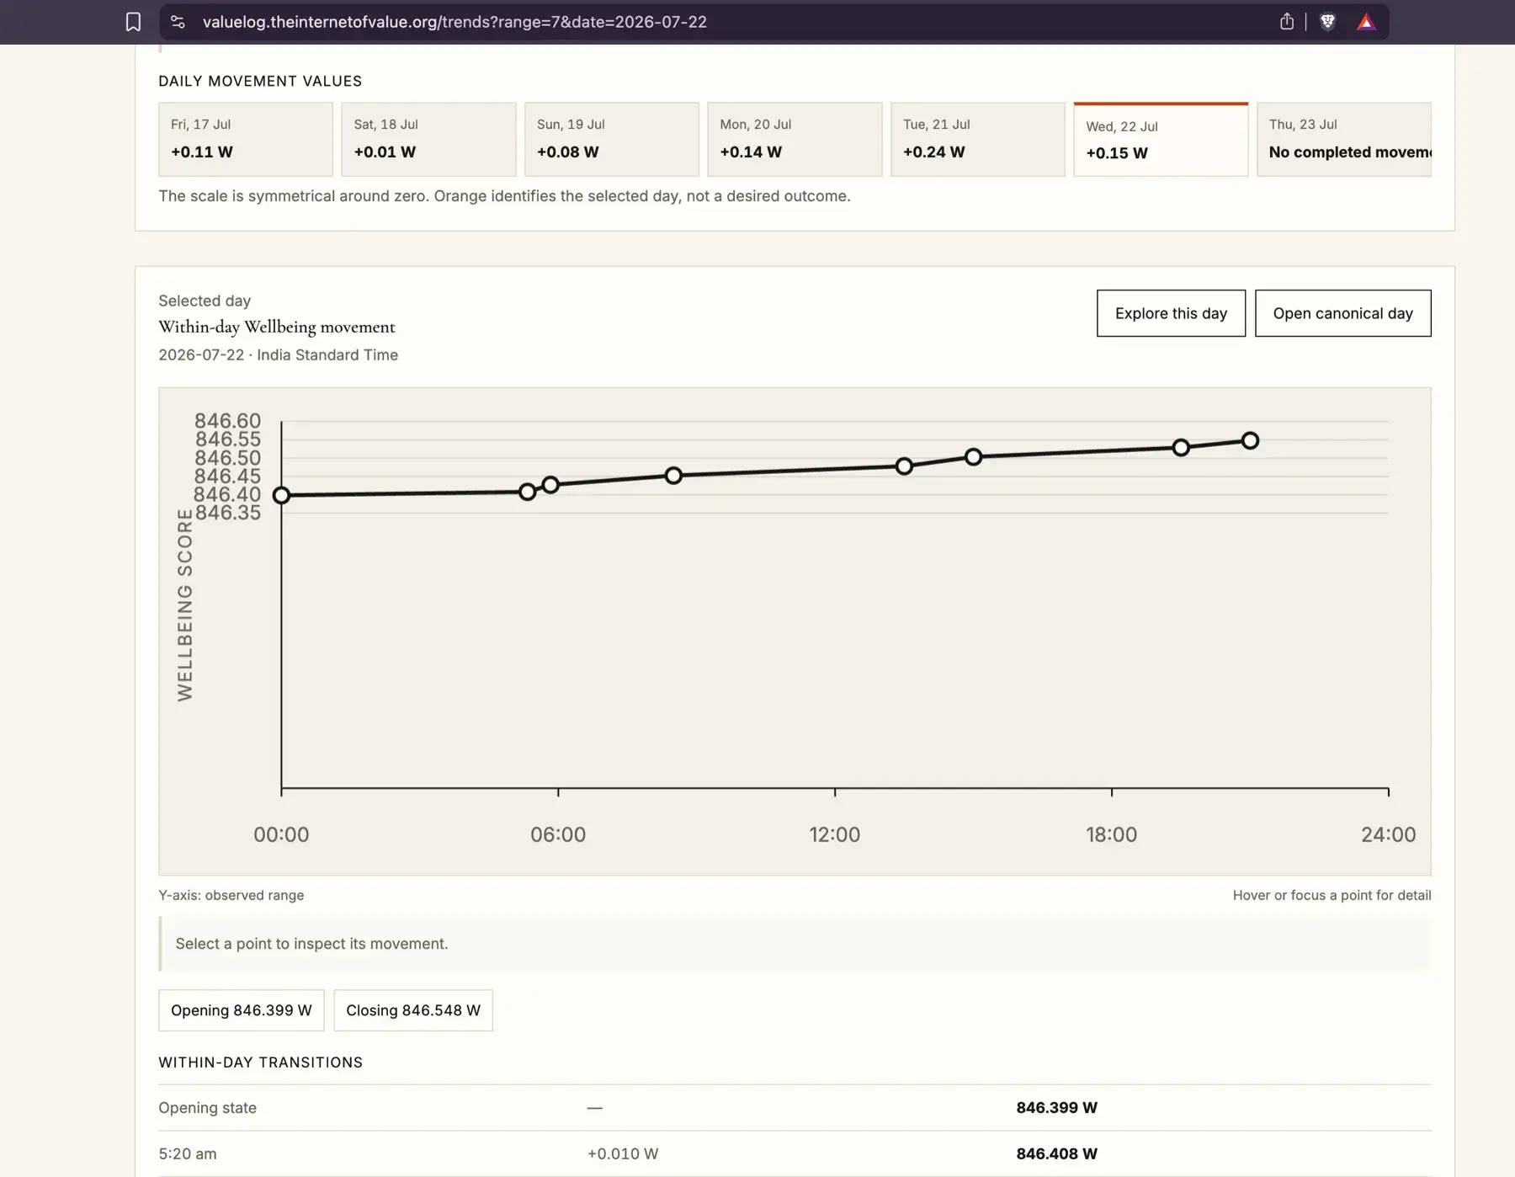Click the 2026-07-22 India Standard Time text
The image size is (1515, 1177).
(x=279, y=355)
